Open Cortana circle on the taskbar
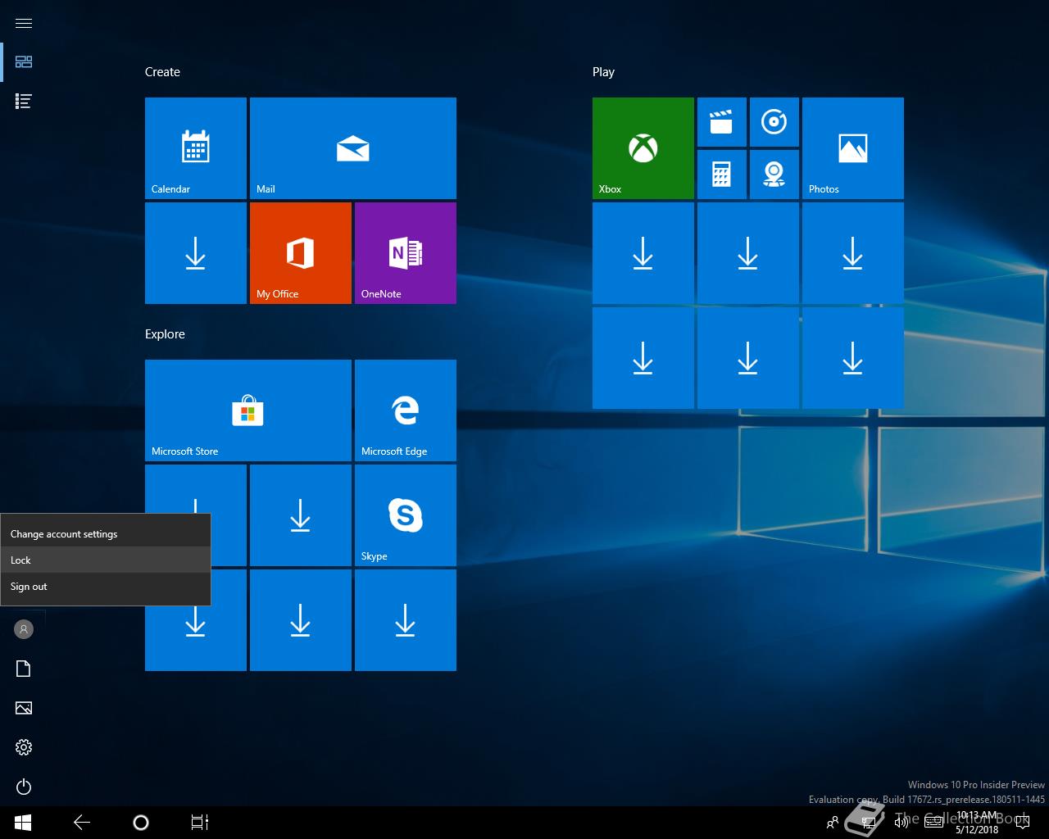Viewport: 1049px width, 839px height. (x=141, y=823)
